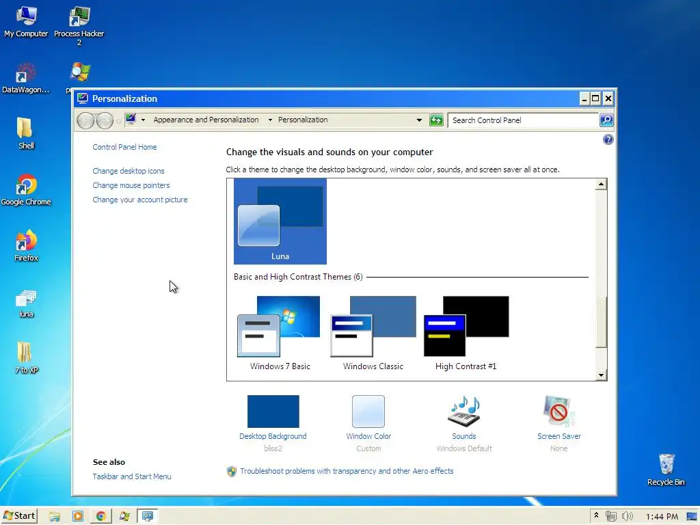Select the Windows 7 Basic theme
Image resolution: width=700 pixels, height=525 pixels.
[x=280, y=333]
